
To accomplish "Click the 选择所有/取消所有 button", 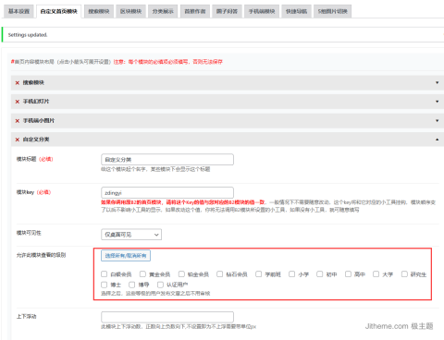I will click(126, 256).
